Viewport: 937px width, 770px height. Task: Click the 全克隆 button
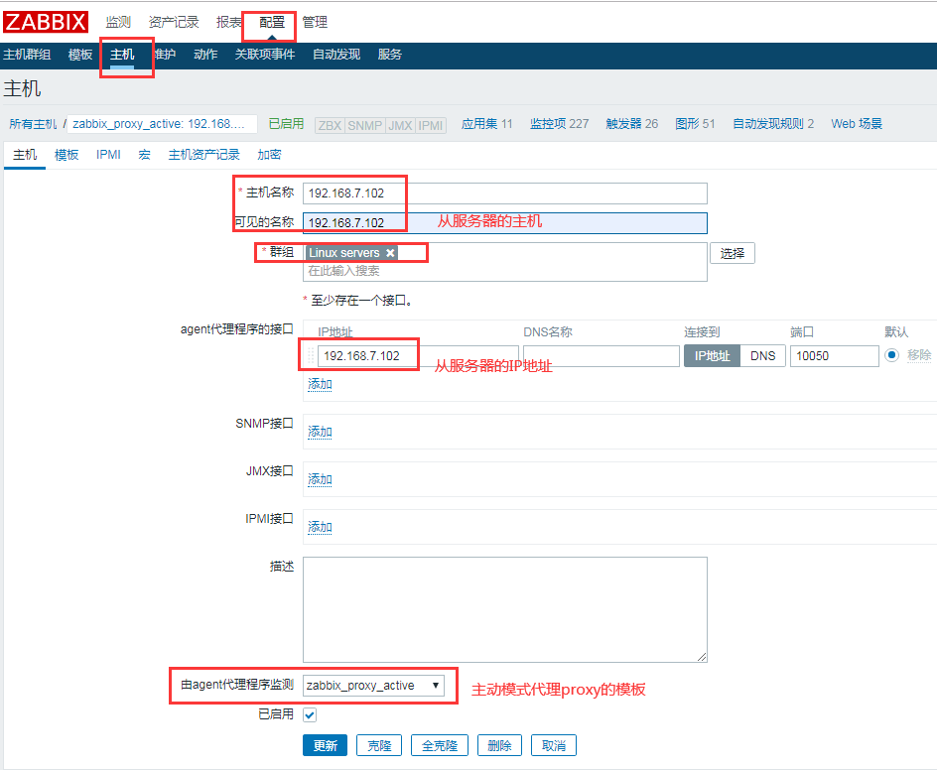point(439,745)
